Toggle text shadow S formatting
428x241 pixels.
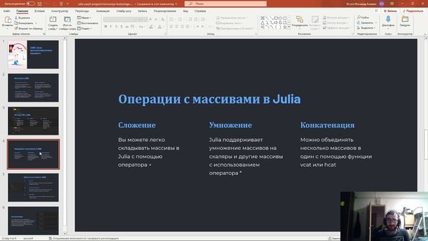[122, 27]
